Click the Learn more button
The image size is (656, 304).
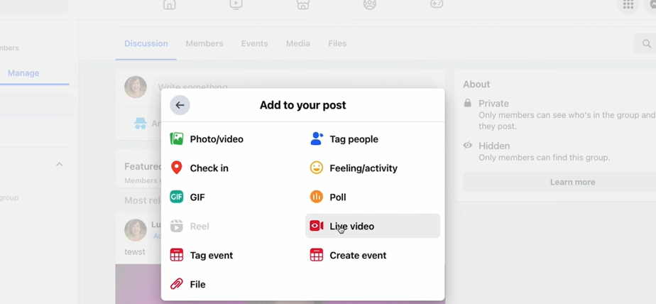click(x=572, y=182)
